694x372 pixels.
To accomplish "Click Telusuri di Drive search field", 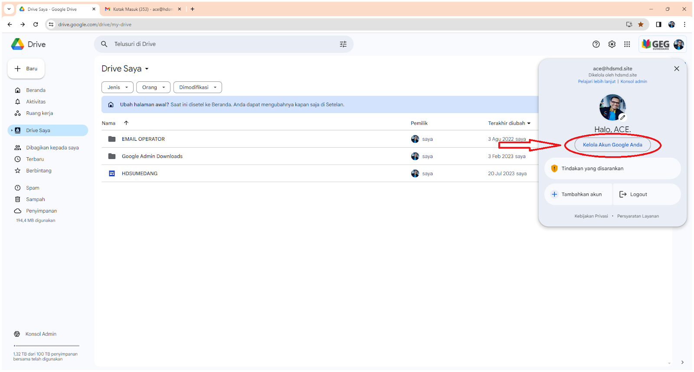I will click(223, 44).
